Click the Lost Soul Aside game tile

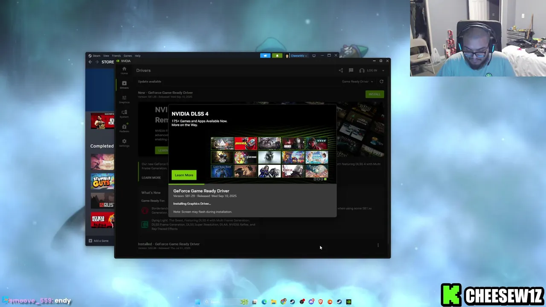click(222, 171)
